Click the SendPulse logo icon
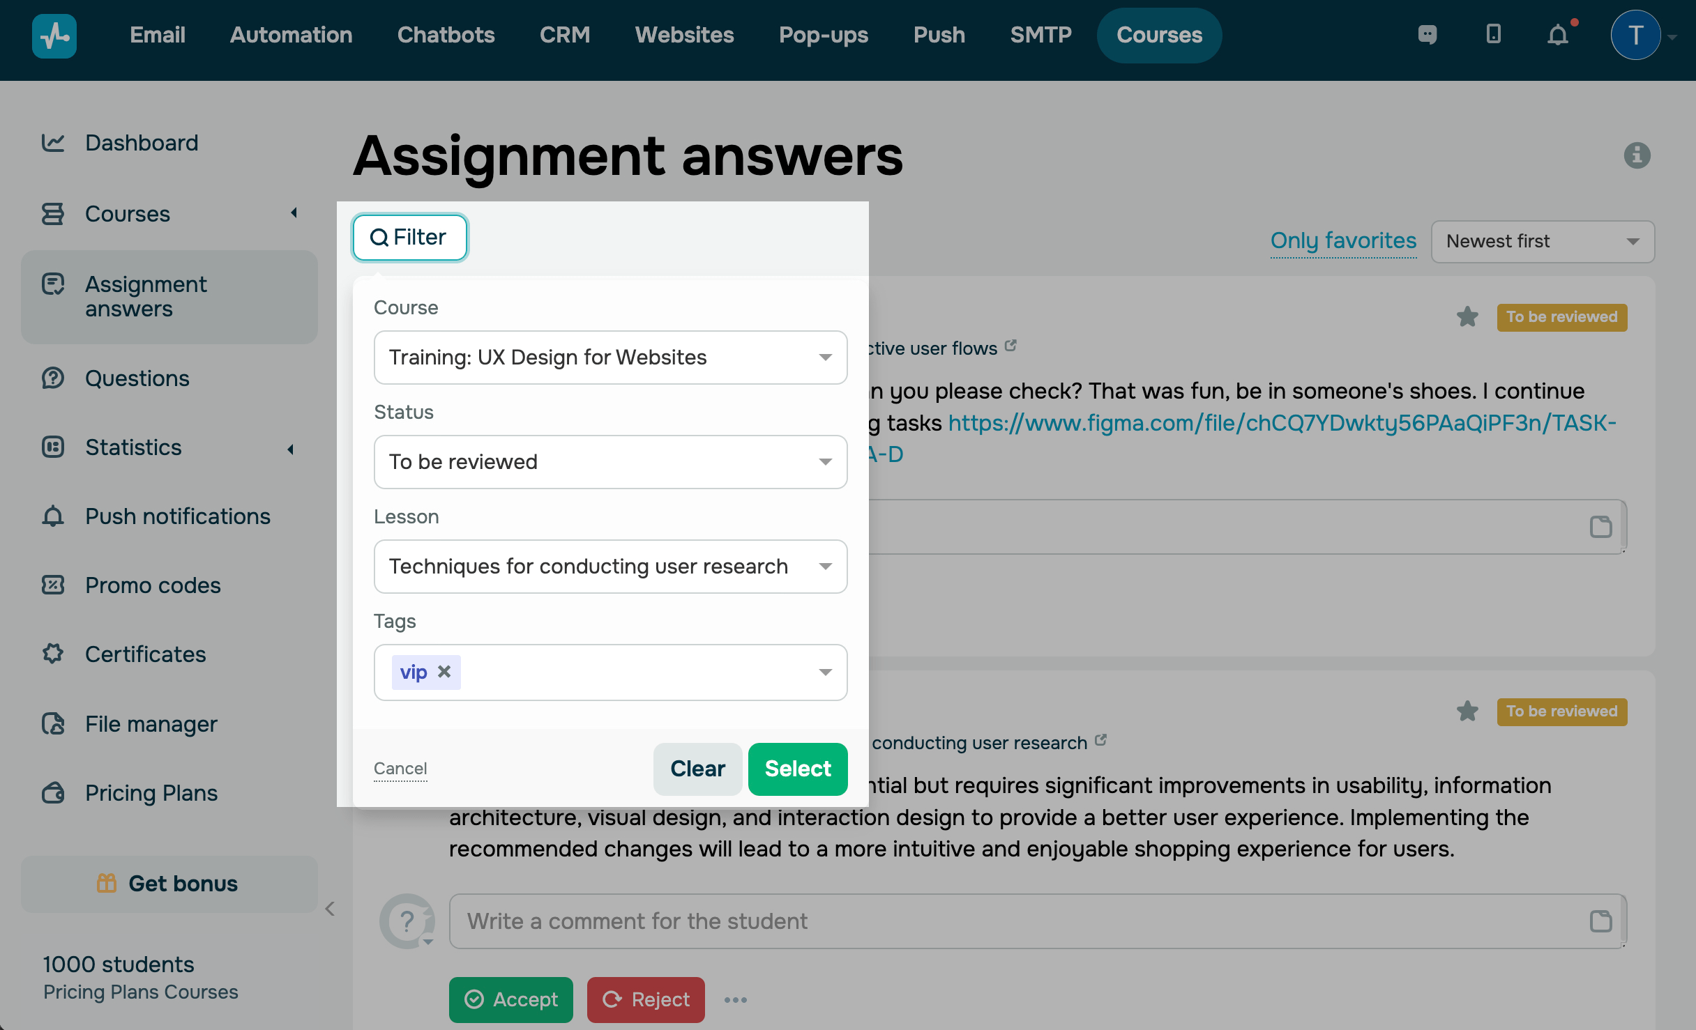 [x=54, y=36]
